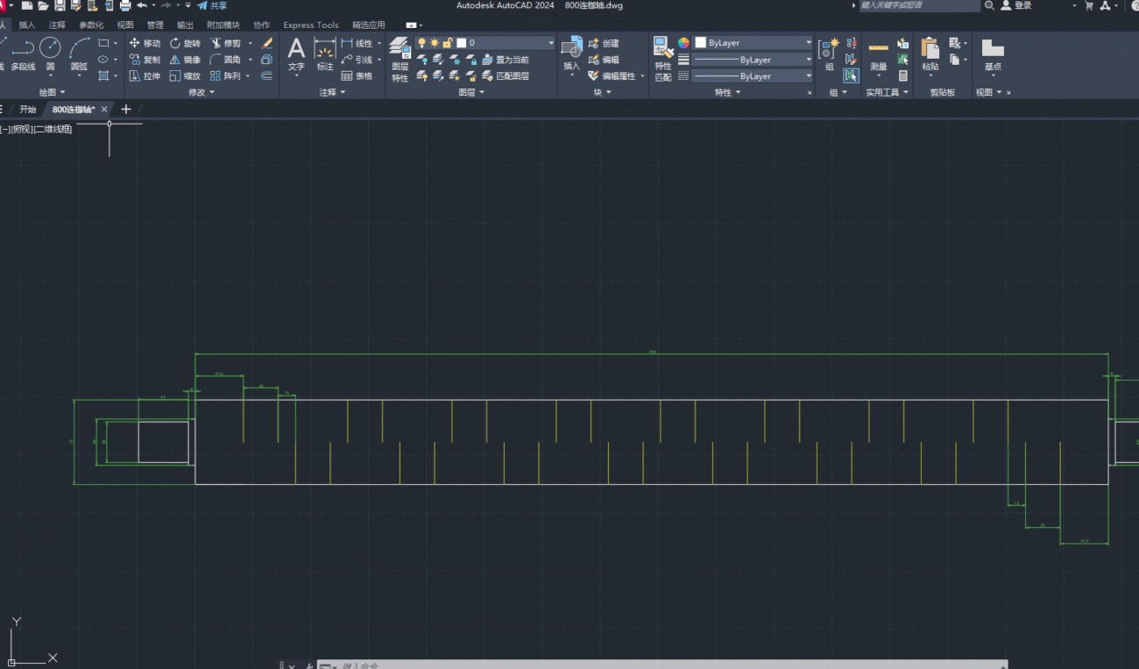This screenshot has height=669, width=1139.
Task: Click the keyword search input field
Action: pyautogui.click(x=918, y=5)
